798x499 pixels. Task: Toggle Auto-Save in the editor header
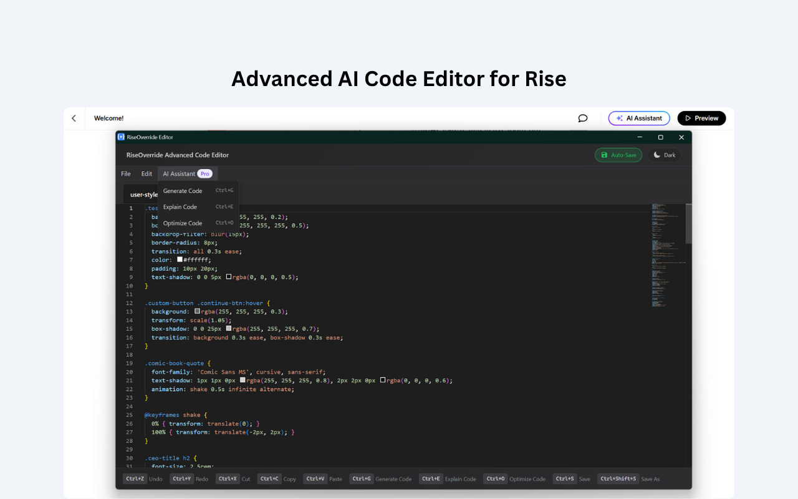coord(618,155)
